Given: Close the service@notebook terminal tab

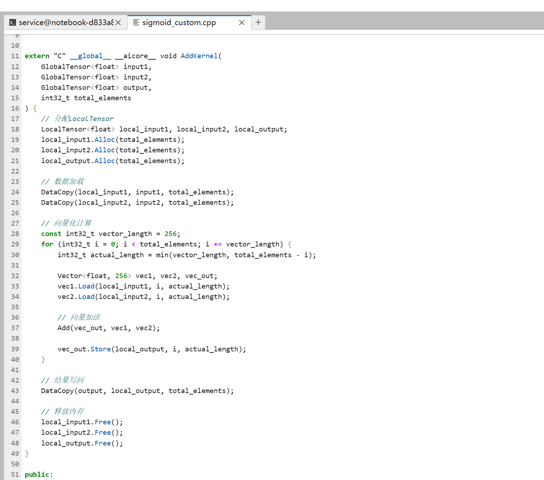Looking at the screenshot, I should point(118,23).
